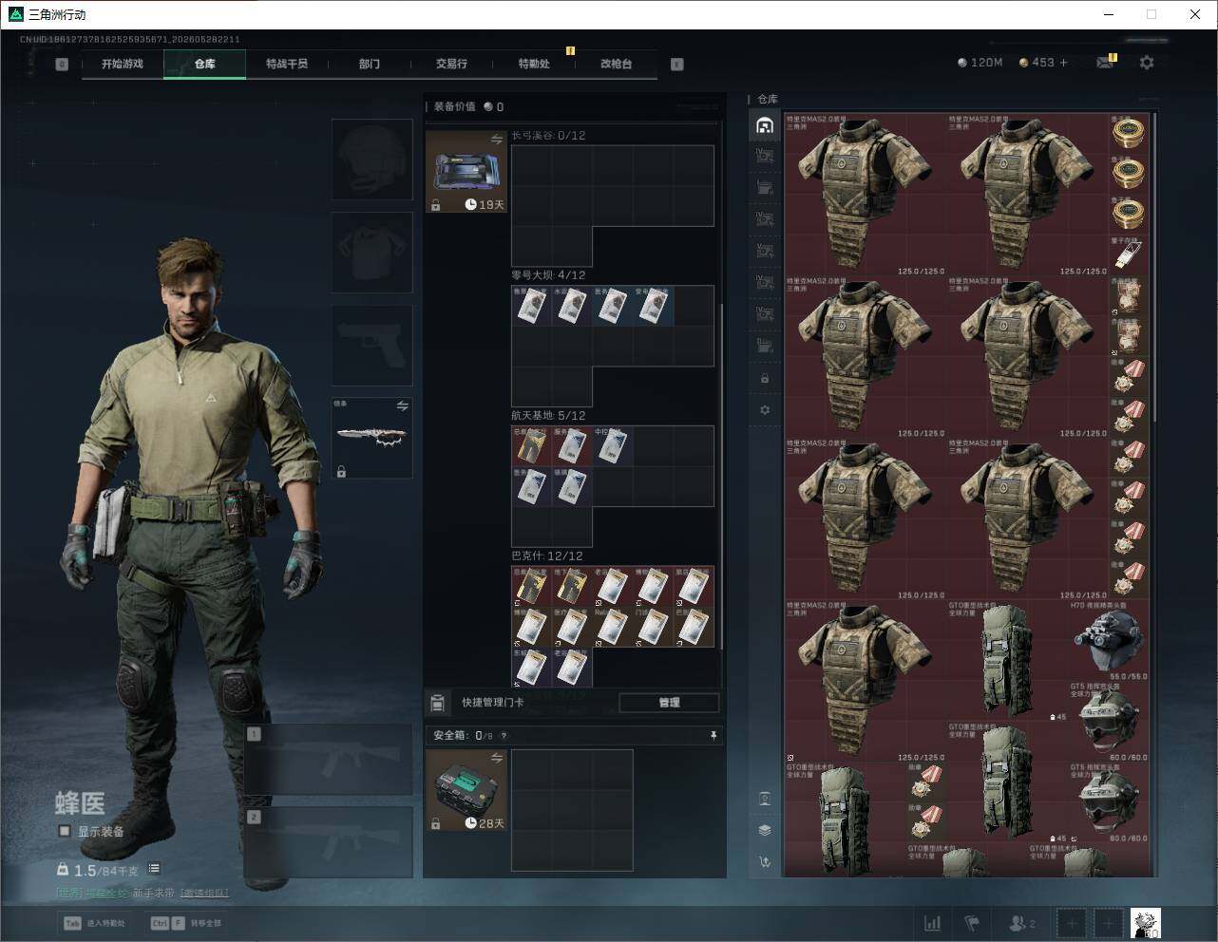Swap the melee knife with the arrows icon
This screenshot has height=942, width=1218.
[x=402, y=406]
